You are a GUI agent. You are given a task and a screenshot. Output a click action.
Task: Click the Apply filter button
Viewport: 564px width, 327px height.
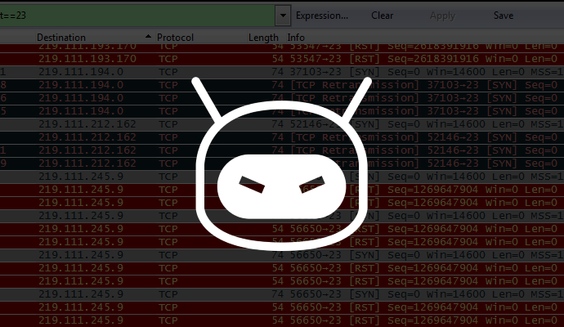tap(442, 16)
